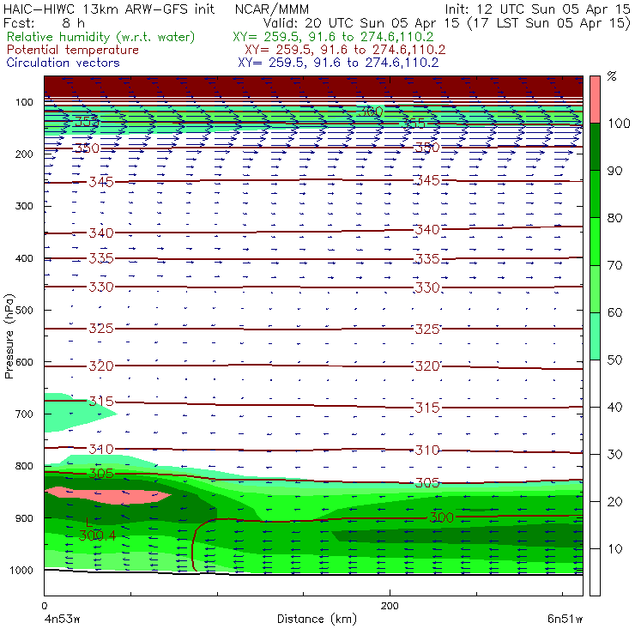The height and width of the screenshot is (635, 635).
Task: Click the '(17 LST Sun 05 Apr 15)' text
Action: pos(548,23)
